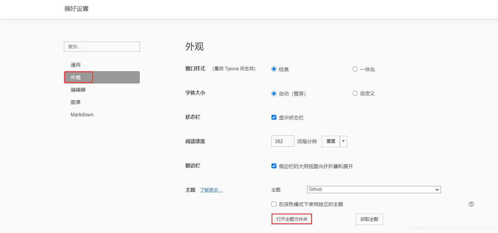Click the 外观 page heading
The image size is (498, 233).
pyautogui.click(x=195, y=46)
